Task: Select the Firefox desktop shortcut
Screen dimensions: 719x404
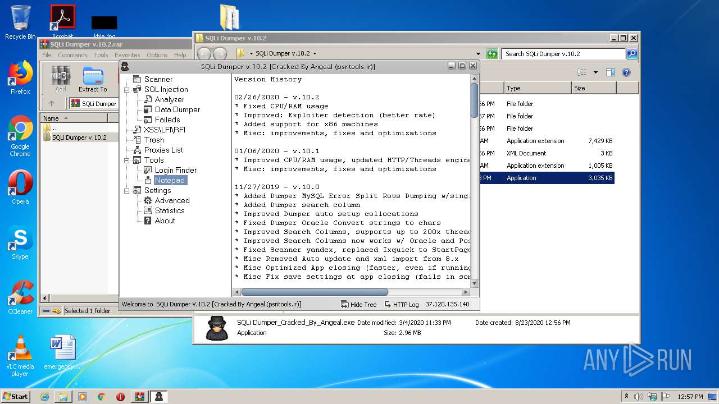Action: 20,77
